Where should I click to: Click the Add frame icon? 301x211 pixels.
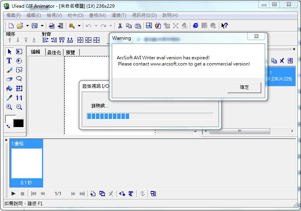(93, 194)
